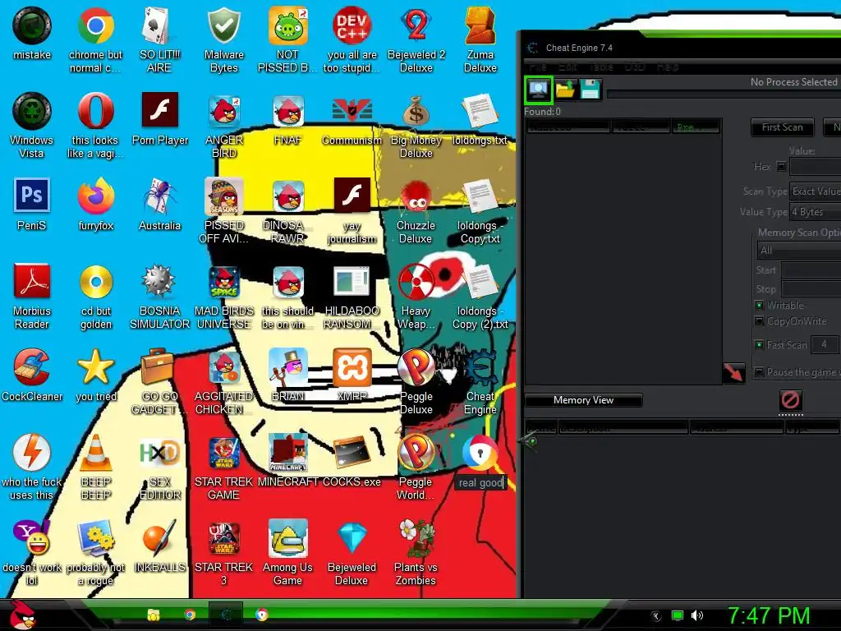The image size is (841, 631).
Task: Click the 'real good' rename text box
Action: click(x=480, y=482)
